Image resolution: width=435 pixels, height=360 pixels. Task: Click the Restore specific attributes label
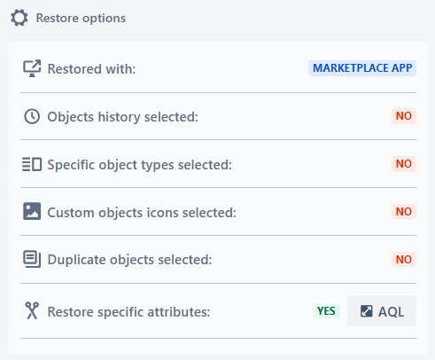coord(128,312)
